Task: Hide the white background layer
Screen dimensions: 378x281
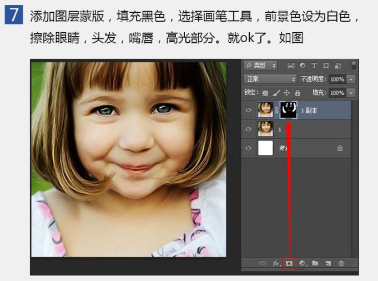Action: tap(249, 148)
